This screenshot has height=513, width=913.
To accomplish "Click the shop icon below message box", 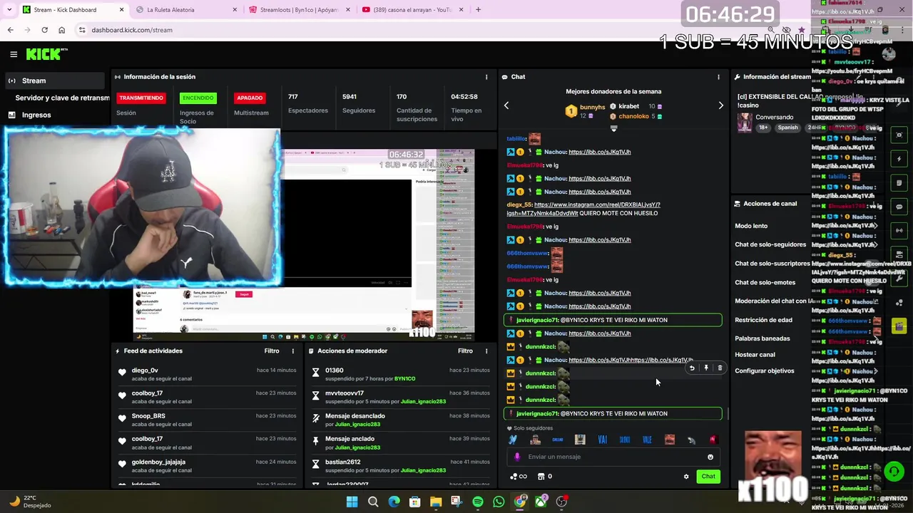I will coord(541,477).
